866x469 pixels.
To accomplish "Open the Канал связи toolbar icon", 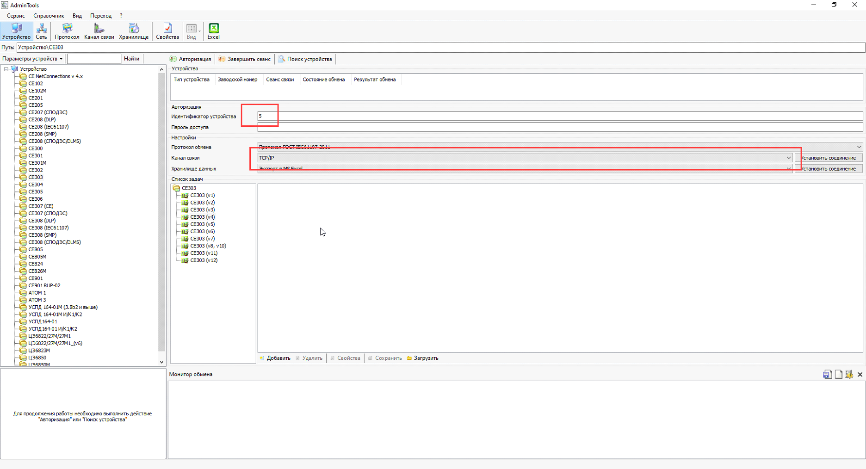I will [x=99, y=31].
